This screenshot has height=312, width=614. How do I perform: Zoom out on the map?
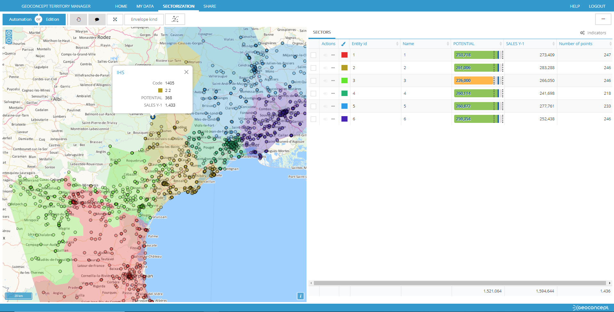pos(9,41)
